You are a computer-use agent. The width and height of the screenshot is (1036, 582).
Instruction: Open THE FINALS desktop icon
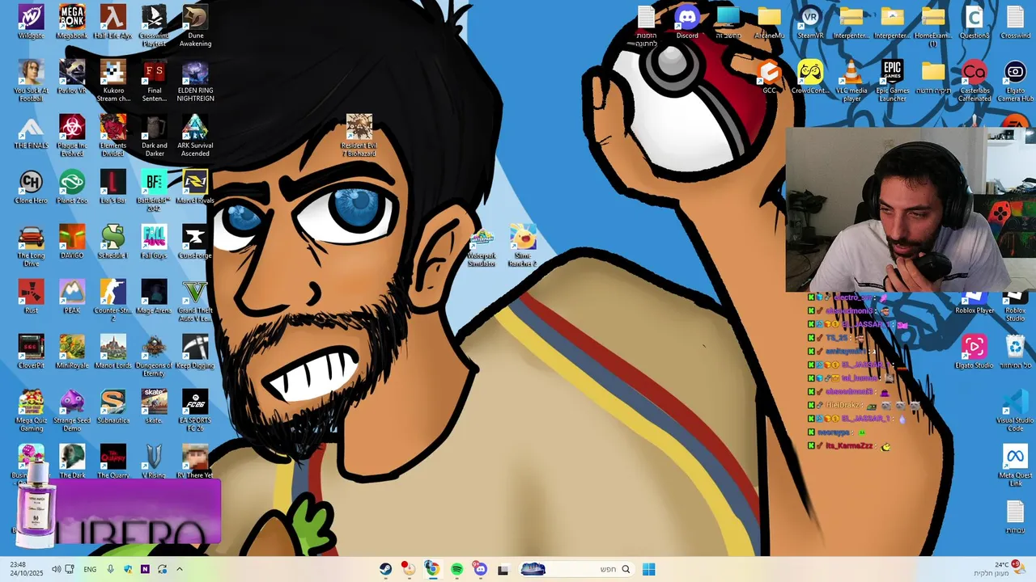point(31,132)
